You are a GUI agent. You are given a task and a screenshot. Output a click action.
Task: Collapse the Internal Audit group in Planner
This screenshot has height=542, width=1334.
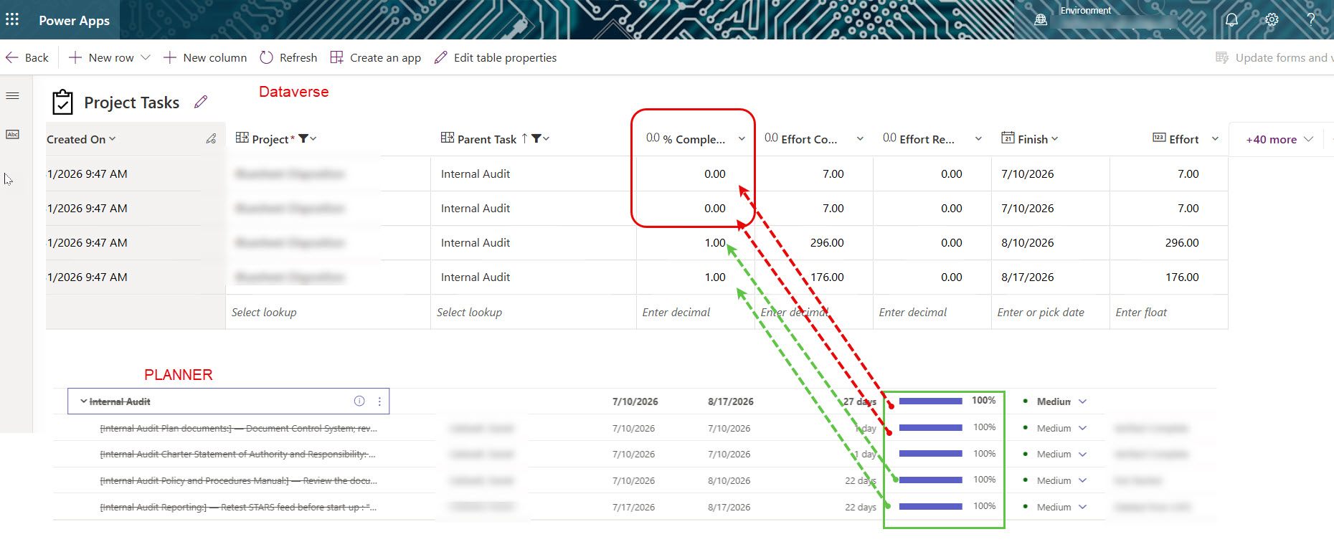coord(83,401)
